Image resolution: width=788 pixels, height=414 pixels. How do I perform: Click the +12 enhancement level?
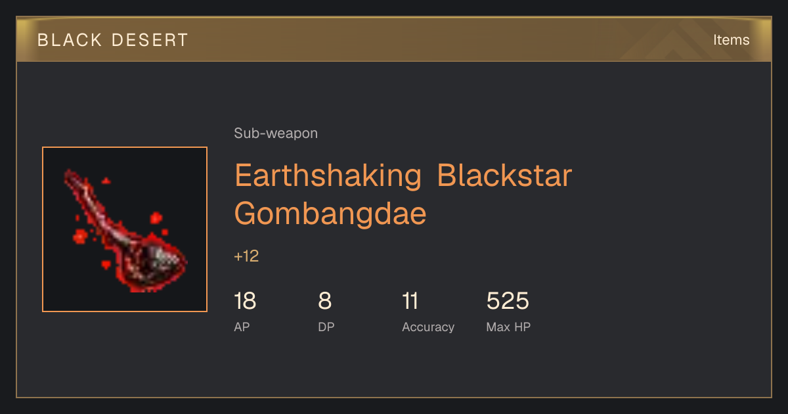(246, 256)
